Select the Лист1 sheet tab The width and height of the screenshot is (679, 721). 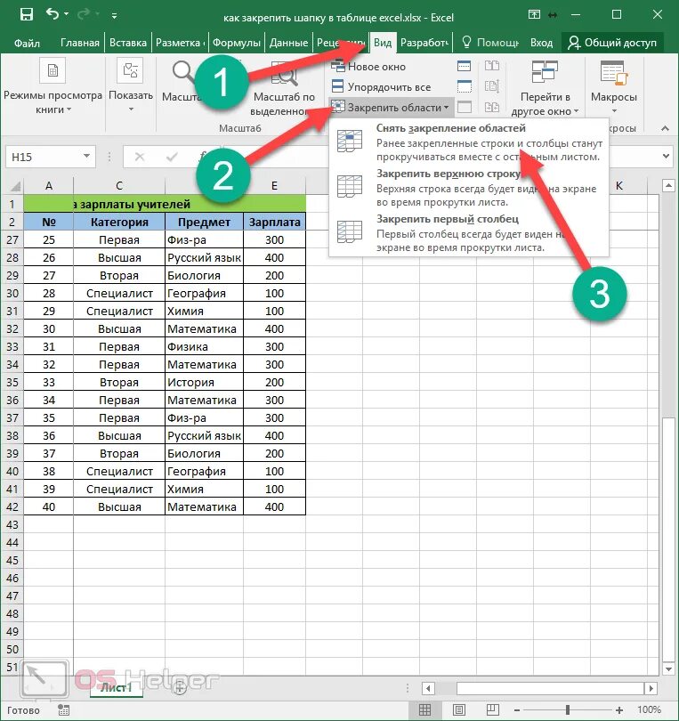117,687
